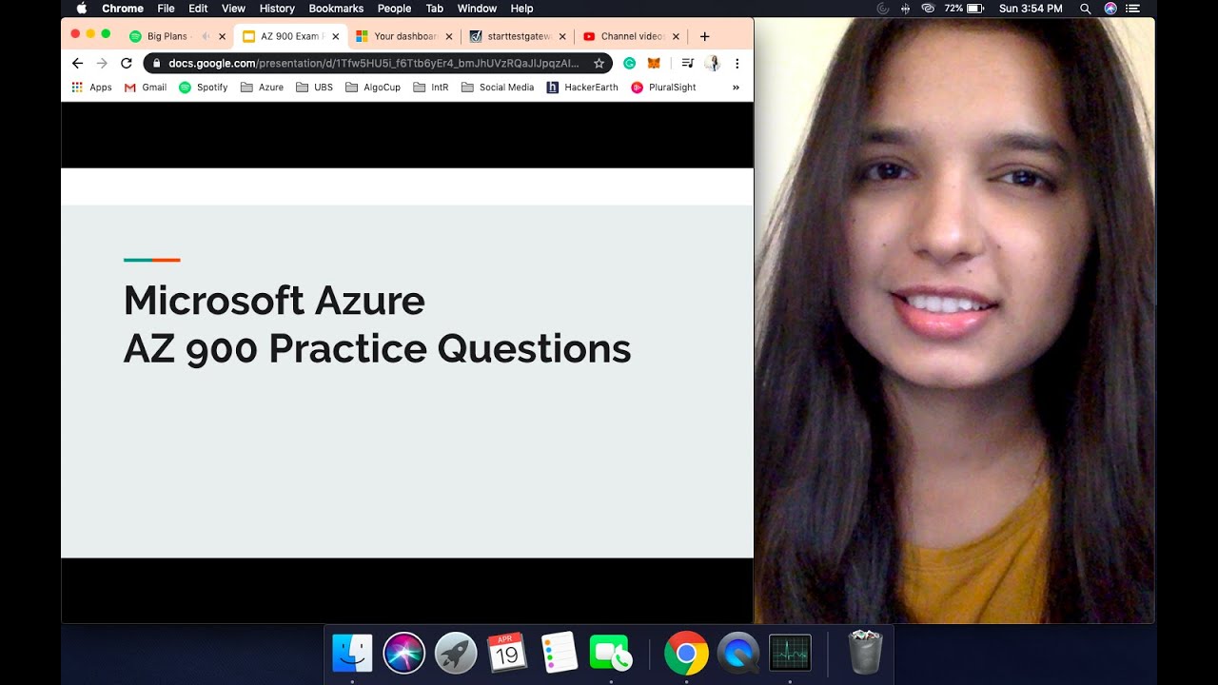Open Reminders from the Dock
This screenshot has width=1218, height=685.
point(560,654)
